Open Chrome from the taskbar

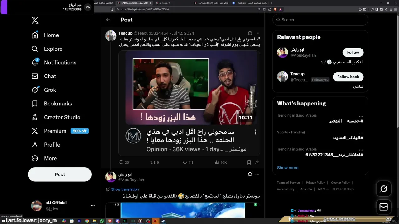pyautogui.click(x=87, y=221)
